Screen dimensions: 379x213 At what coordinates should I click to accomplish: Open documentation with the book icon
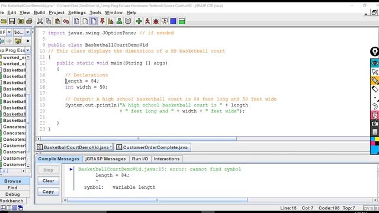(128, 21)
